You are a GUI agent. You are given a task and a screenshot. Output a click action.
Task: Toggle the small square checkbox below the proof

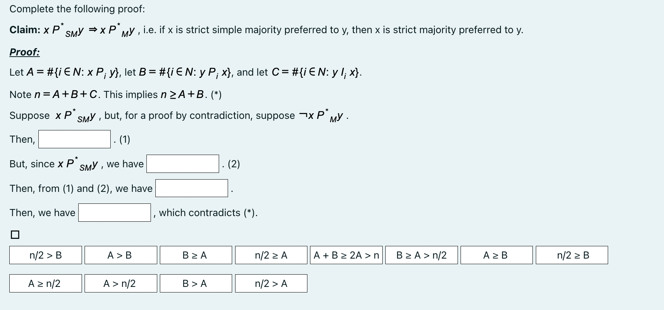(x=15, y=234)
